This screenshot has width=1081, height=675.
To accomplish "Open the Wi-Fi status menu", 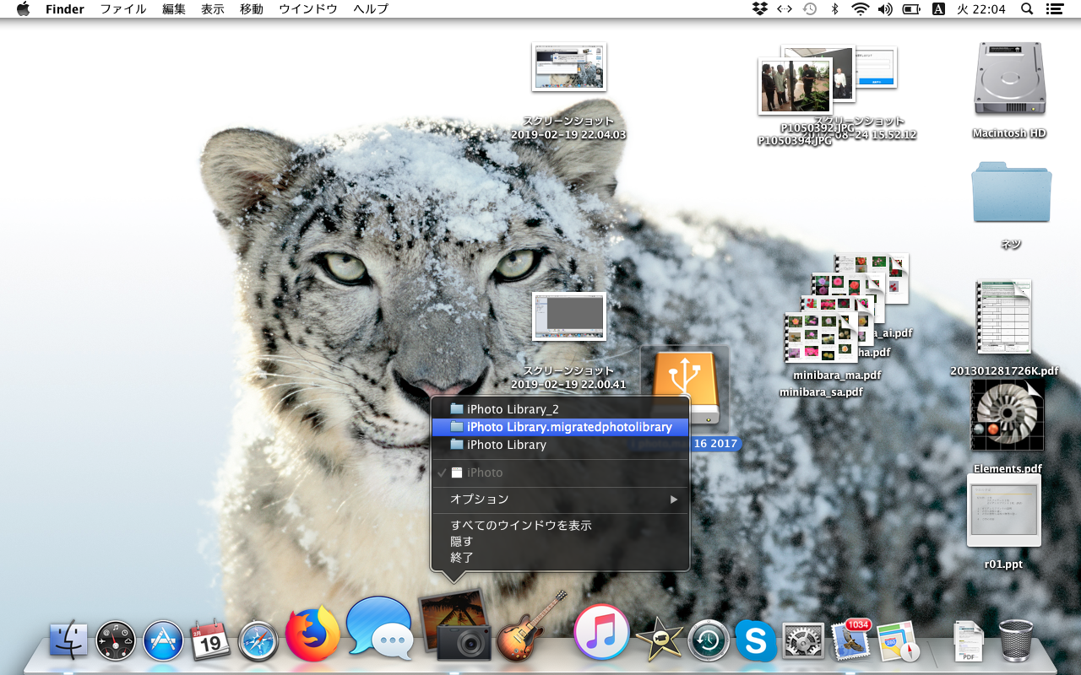I will coord(860,9).
